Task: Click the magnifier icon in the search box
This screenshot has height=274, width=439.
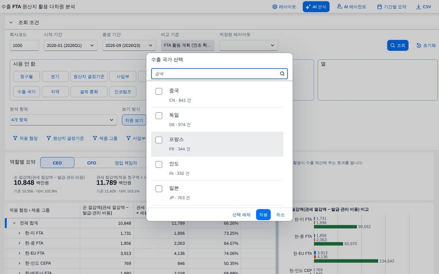Action: (282, 74)
